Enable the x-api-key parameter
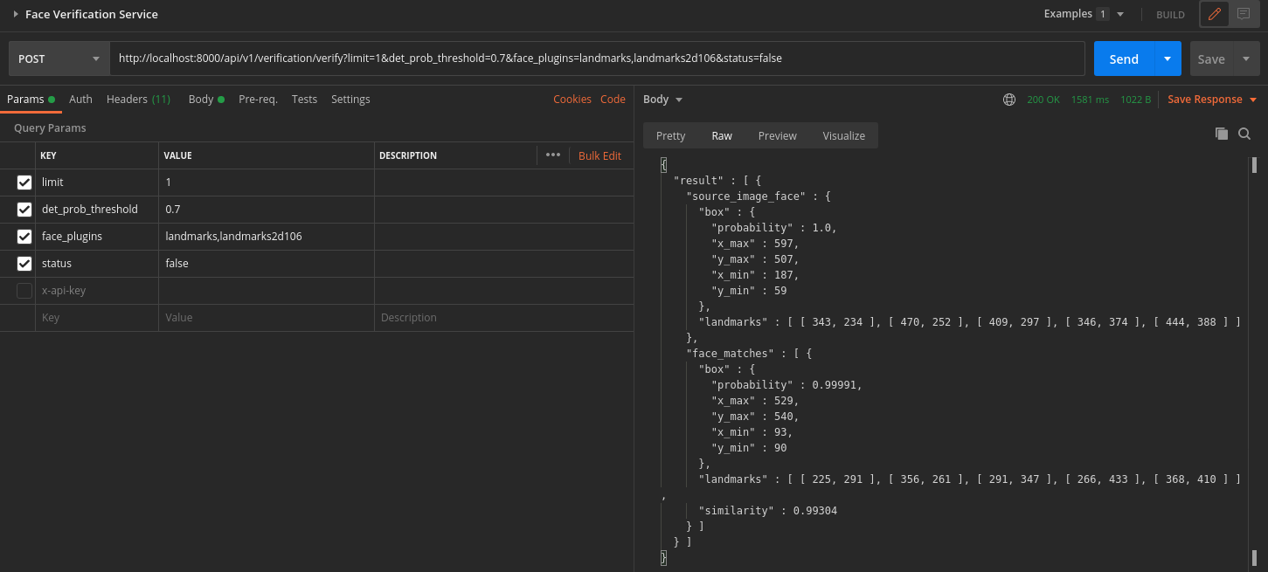This screenshot has height=572, width=1268. point(23,290)
